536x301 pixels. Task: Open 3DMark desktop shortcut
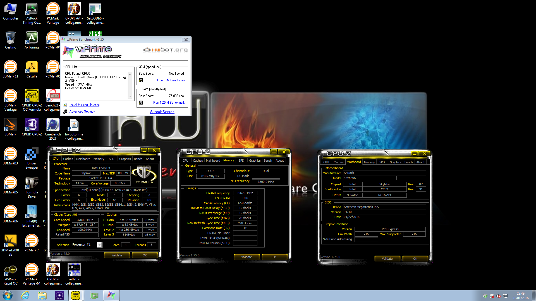[x=11, y=127]
